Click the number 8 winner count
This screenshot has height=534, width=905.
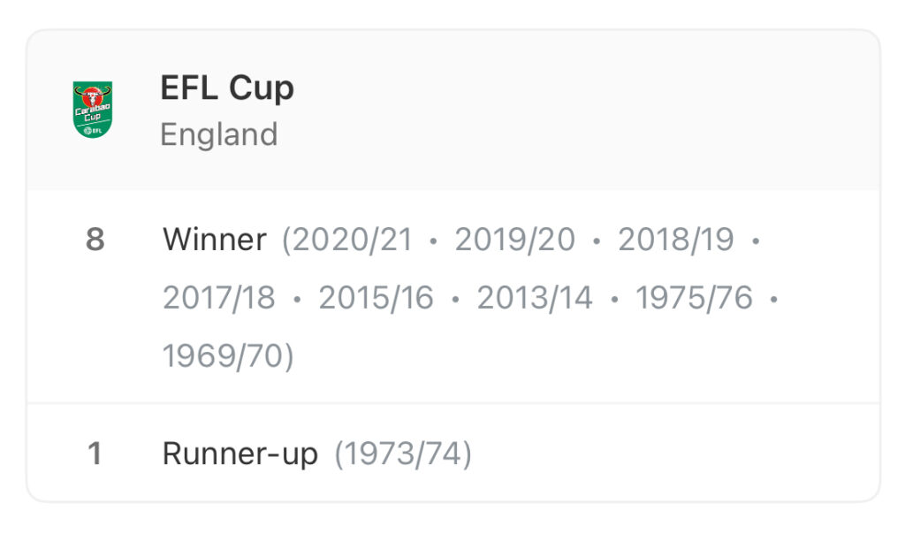pyautogui.click(x=95, y=240)
